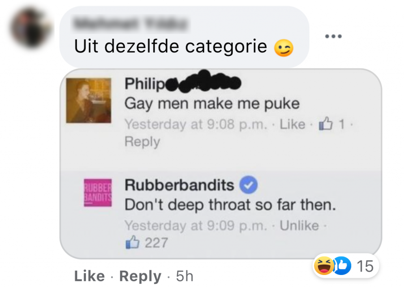The height and width of the screenshot is (288, 404).
Task: Click the winking face emoji
Action: coord(284,48)
